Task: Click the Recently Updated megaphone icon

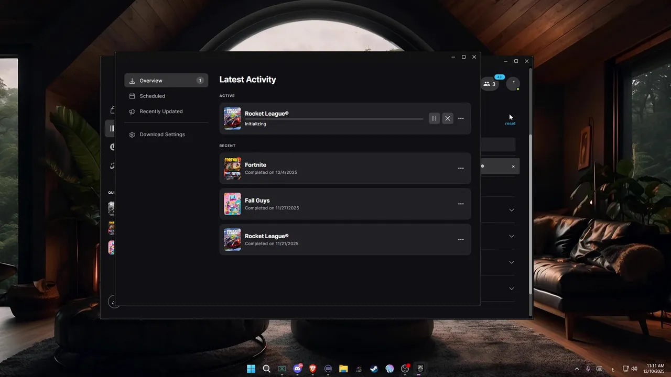Action: point(132,112)
